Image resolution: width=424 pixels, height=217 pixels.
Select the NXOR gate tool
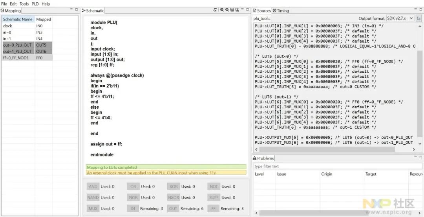click(x=174, y=197)
